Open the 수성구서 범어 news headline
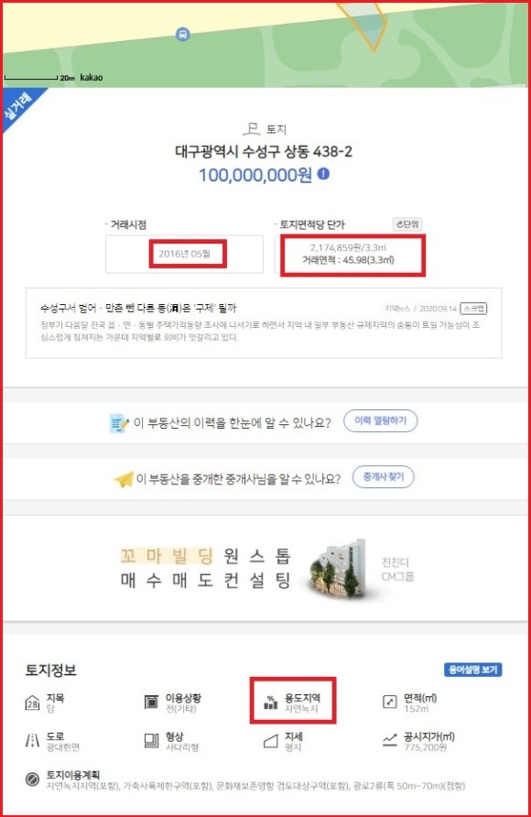531x817 pixels. pos(138,308)
